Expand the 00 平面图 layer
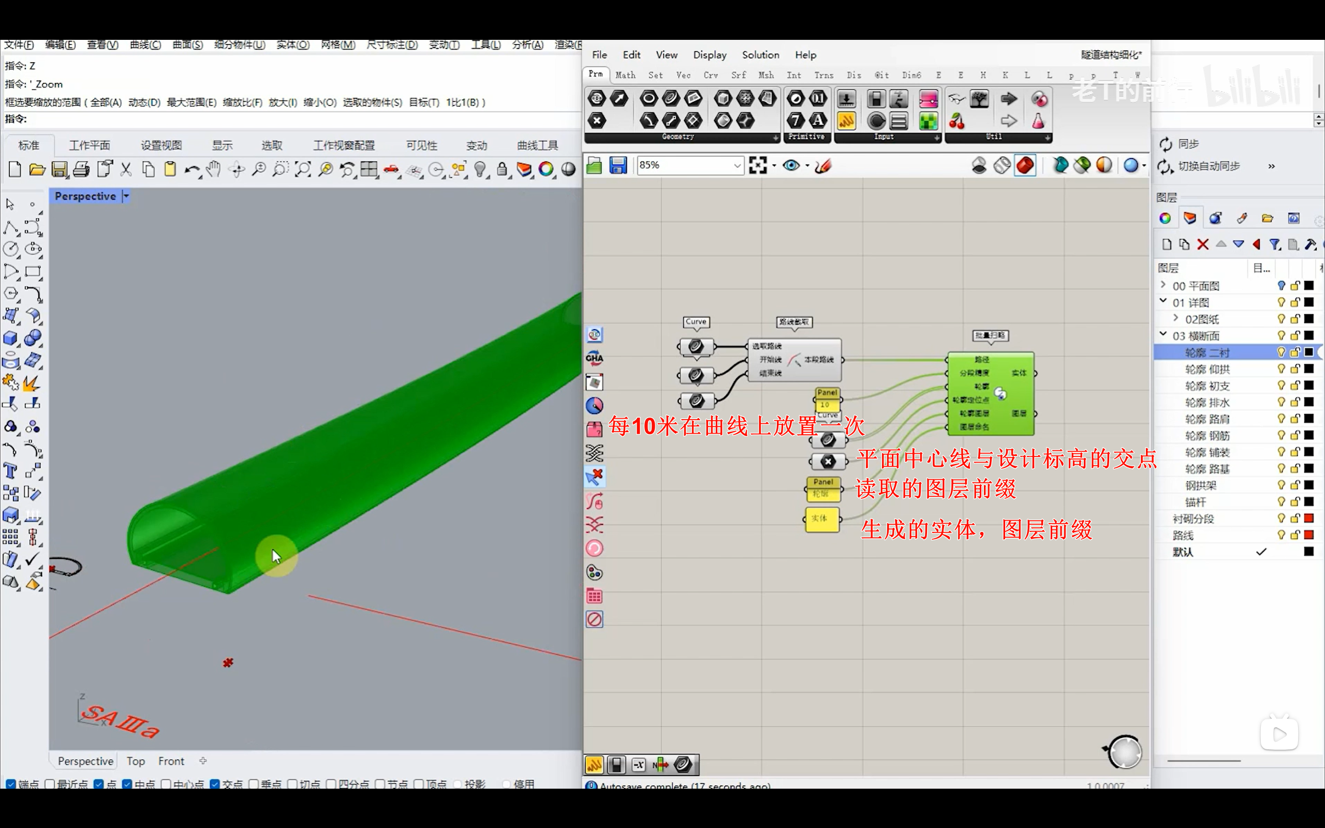The image size is (1325, 828). click(x=1163, y=285)
